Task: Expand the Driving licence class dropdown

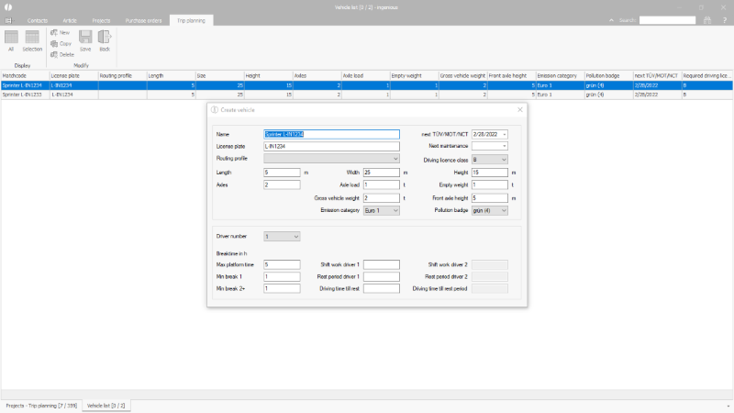Action: (x=504, y=158)
